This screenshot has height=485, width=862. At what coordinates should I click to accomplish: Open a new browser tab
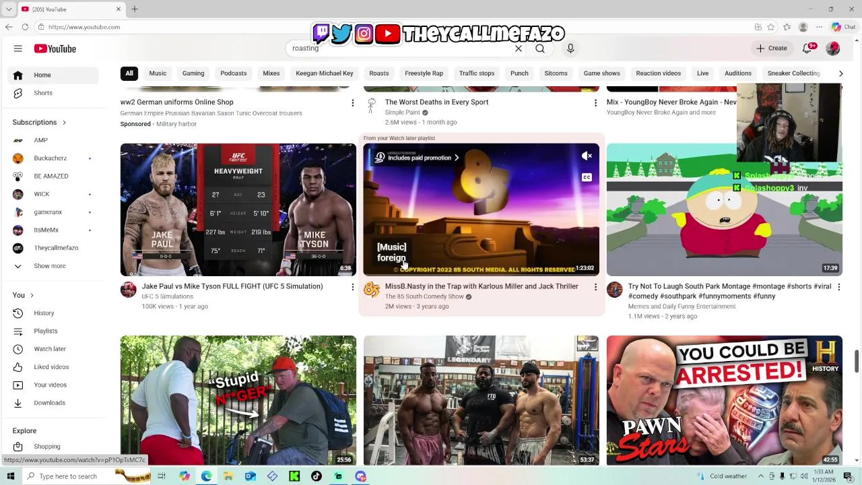[x=135, y=9]
